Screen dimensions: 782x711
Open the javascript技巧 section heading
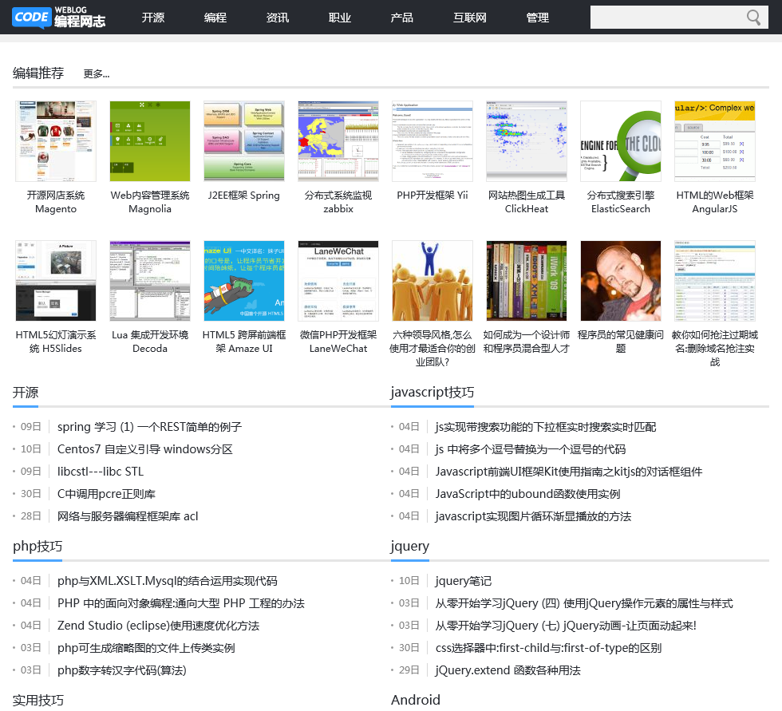(x=432, y=393)
